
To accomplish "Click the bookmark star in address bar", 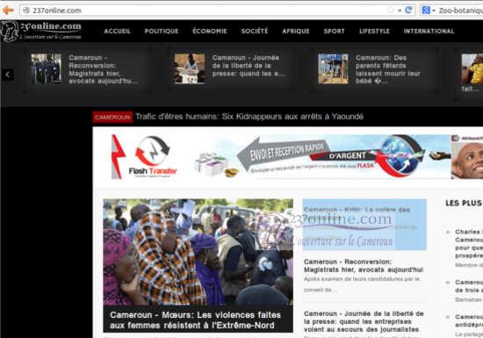I will tap(391, 11).
